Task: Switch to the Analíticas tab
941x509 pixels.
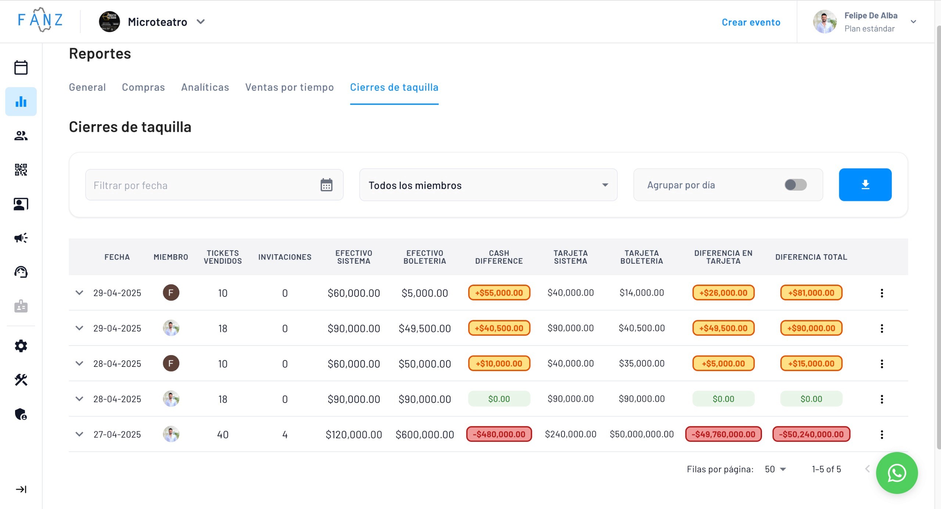Action: (x=205, y=87)
